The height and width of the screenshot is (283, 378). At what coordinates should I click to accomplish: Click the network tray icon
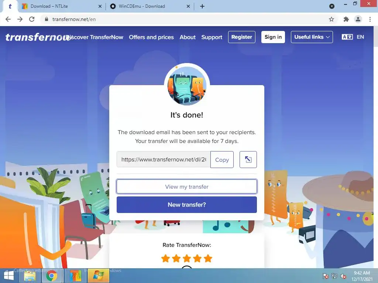[334, 276]
